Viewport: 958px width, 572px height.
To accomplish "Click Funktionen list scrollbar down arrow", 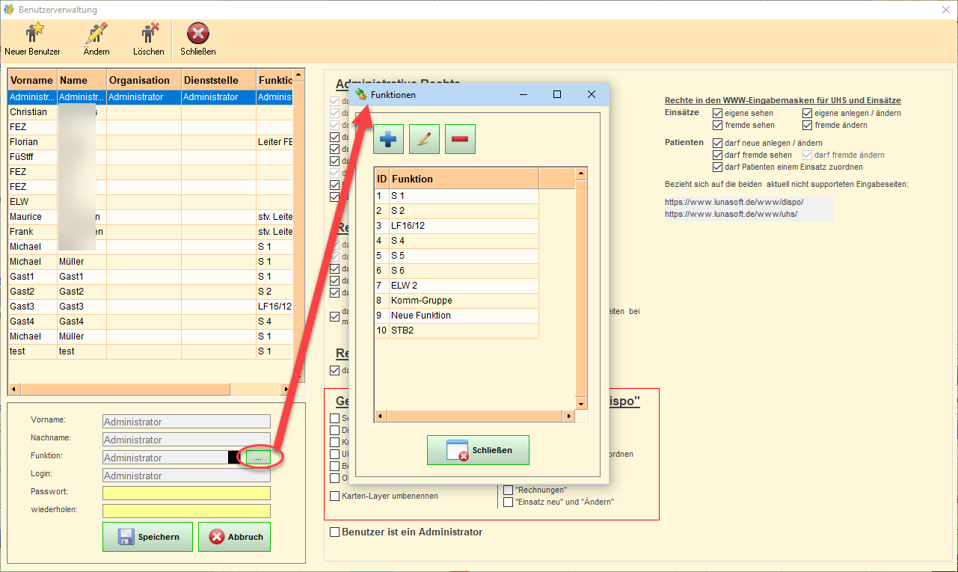I will click(581, 403).
